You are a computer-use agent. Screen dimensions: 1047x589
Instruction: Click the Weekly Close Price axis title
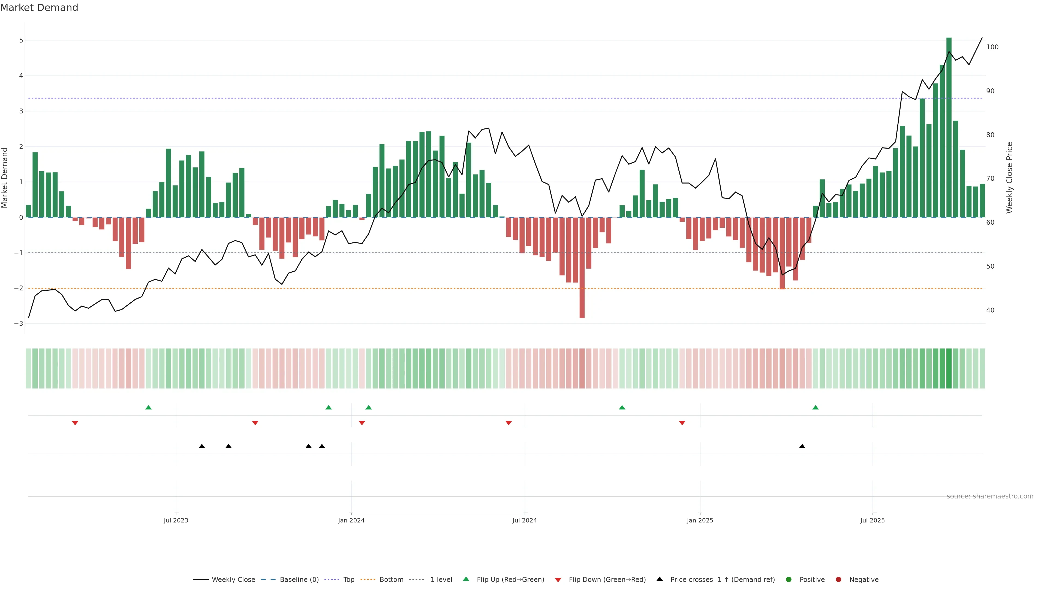tap(1009, 178)
